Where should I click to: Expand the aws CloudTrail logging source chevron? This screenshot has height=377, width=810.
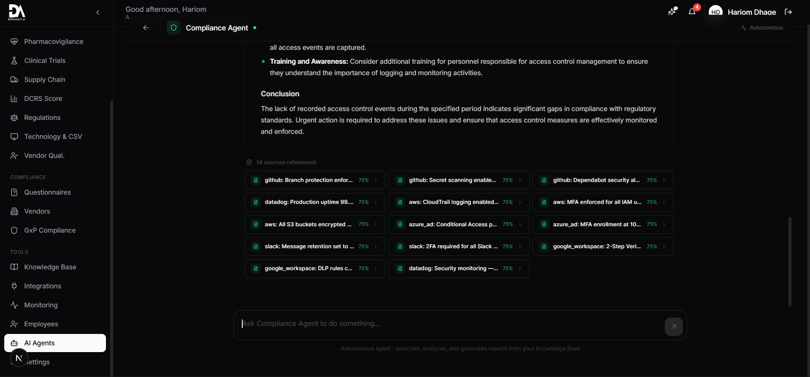(520, 202)
